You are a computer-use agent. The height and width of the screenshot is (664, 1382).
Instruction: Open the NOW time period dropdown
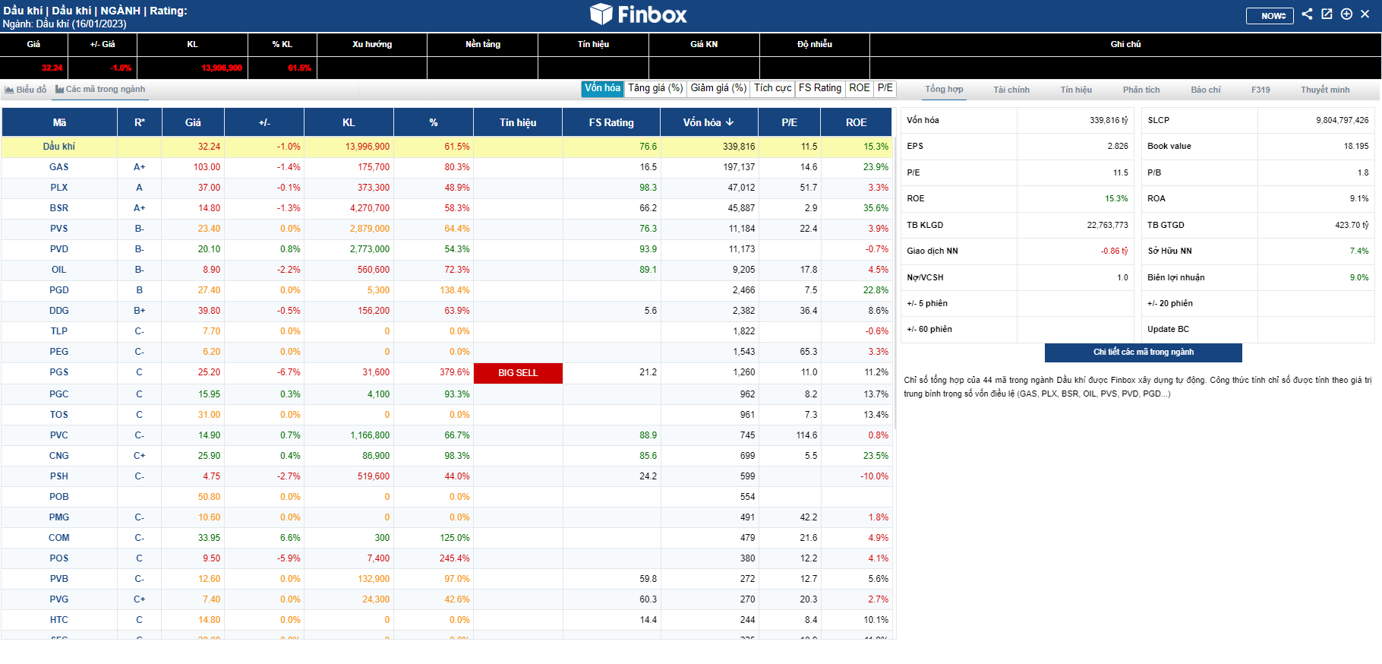tap(1270, 16)
